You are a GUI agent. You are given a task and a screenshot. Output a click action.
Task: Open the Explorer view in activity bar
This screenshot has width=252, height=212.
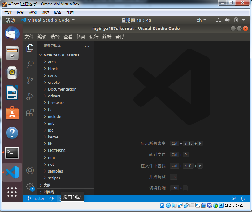pyautogui.click(x=30, y=48)
